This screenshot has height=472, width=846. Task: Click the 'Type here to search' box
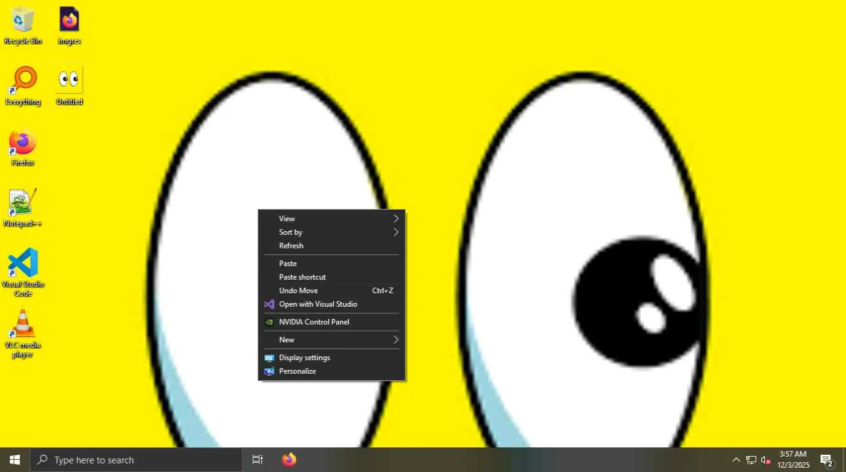click(136, 460)
